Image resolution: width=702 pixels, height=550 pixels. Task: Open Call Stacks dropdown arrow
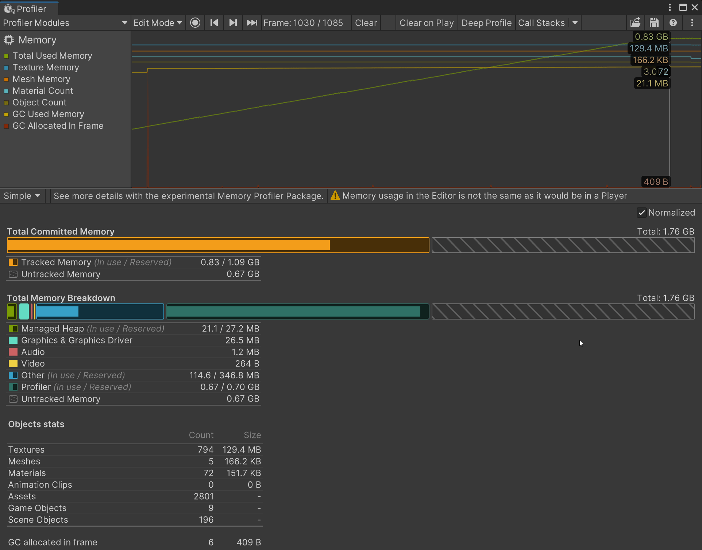coord(575,23)
